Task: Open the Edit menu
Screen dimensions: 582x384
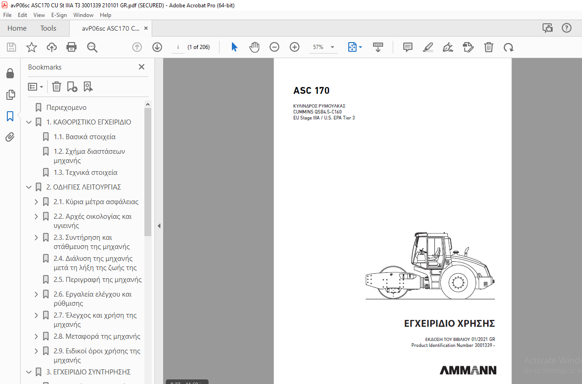Action: coord(22,15)
